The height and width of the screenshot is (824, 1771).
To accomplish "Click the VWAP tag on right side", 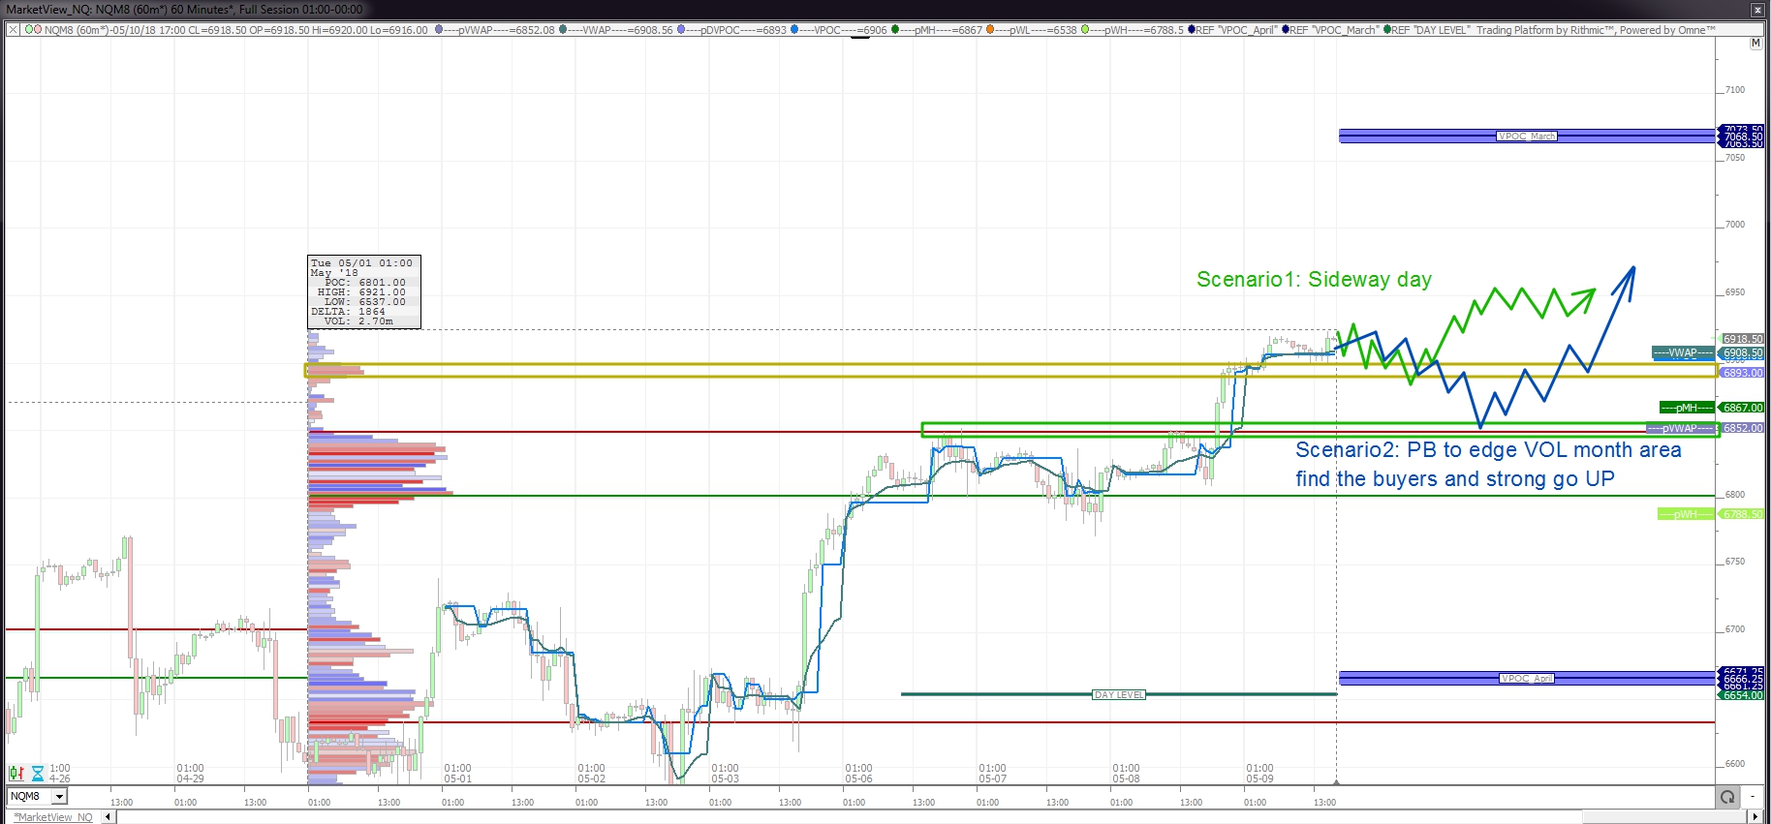I will [1683, 353].
